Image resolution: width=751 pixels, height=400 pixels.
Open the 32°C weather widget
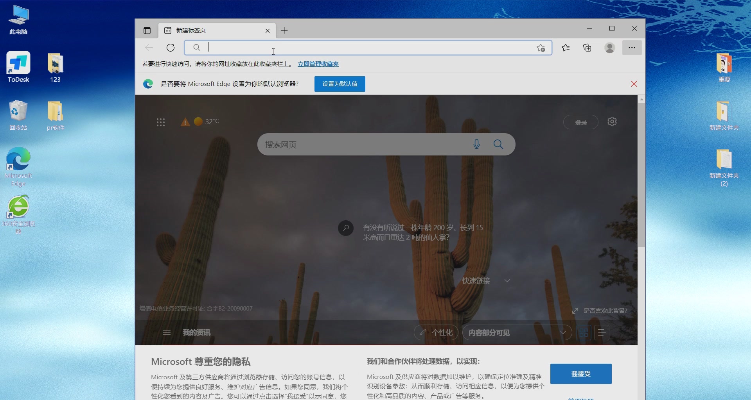[x=207, y=121]
